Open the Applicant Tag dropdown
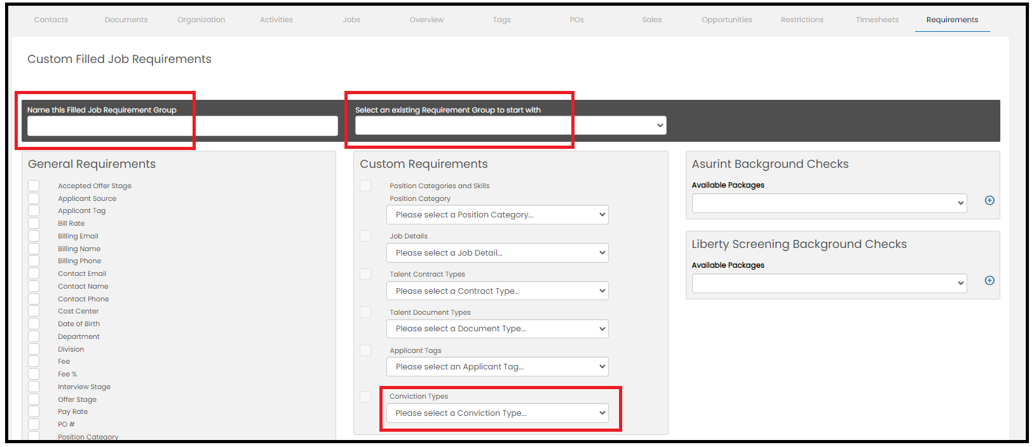Image resolution: width=1034 pixels, height=447 pixels. [x=498, y=367]
